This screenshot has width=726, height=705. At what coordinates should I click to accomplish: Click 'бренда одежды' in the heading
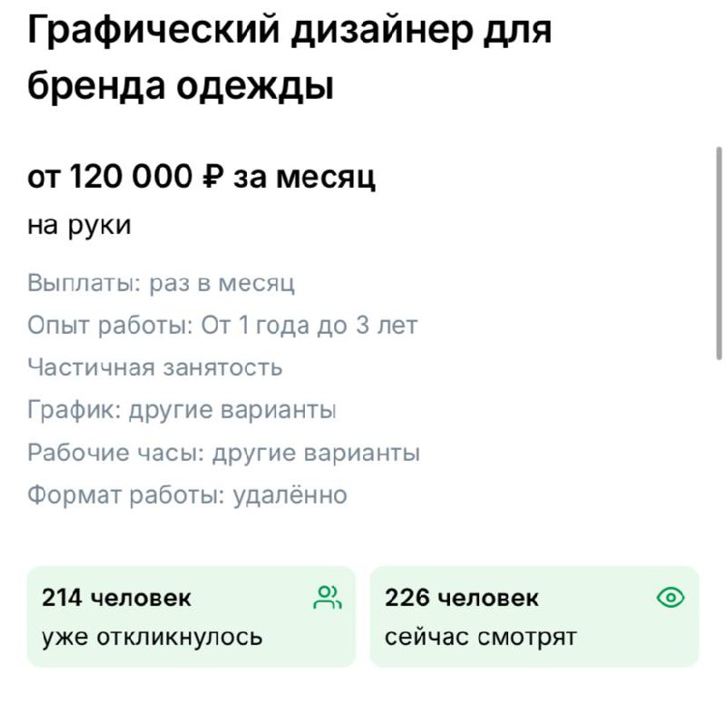(181, 84)
